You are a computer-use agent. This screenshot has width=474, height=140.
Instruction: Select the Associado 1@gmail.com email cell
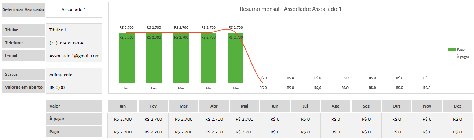coord(74,55)
